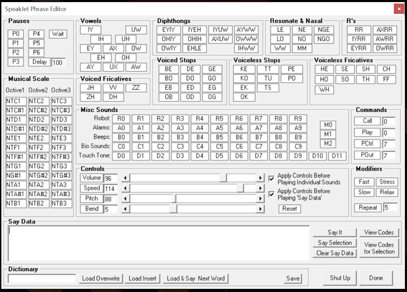Choose the AXRR R-sound button
407x292 pixels.
click(x=385, y=30)
